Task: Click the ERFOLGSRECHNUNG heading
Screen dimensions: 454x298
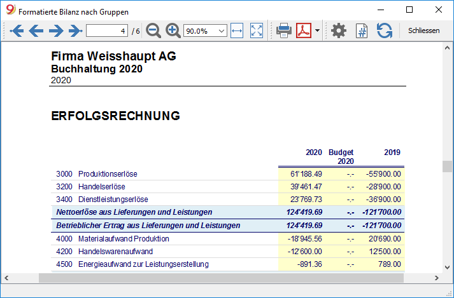Action: click(x=115, y=116)
